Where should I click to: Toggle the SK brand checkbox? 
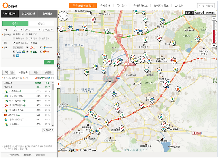(27, 48)
